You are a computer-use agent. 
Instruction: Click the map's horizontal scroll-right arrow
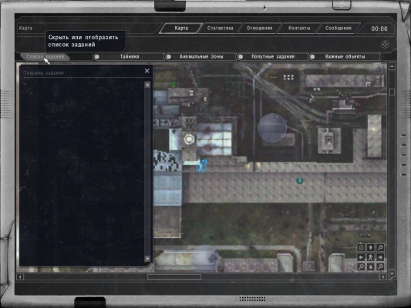tap(383, 276)
